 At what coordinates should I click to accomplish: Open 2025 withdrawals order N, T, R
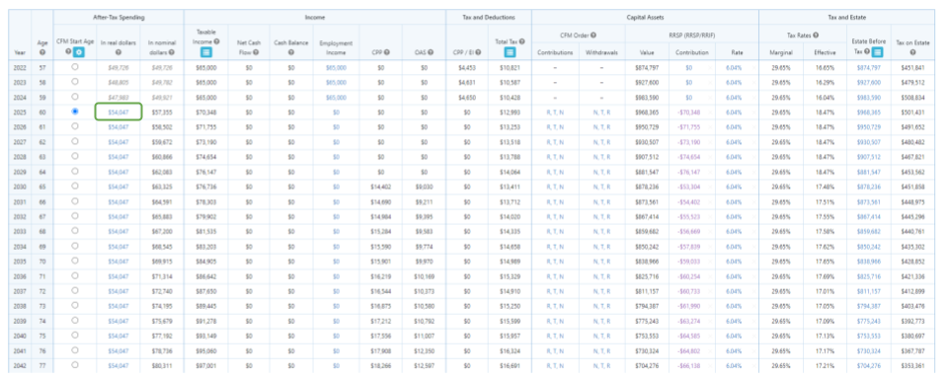[601, 112]
